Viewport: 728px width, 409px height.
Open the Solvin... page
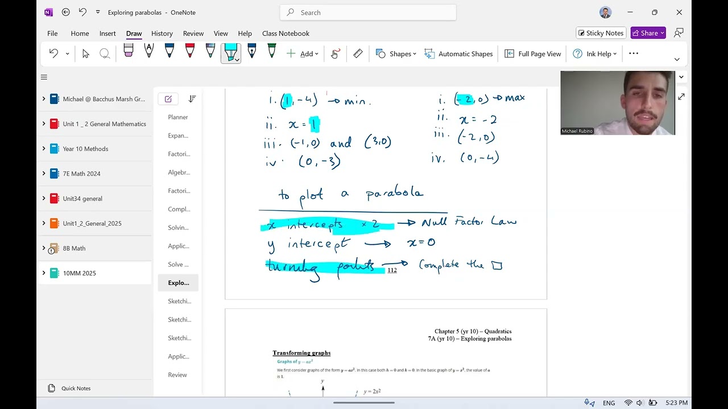pyautogui.click(x=178, y=227)
